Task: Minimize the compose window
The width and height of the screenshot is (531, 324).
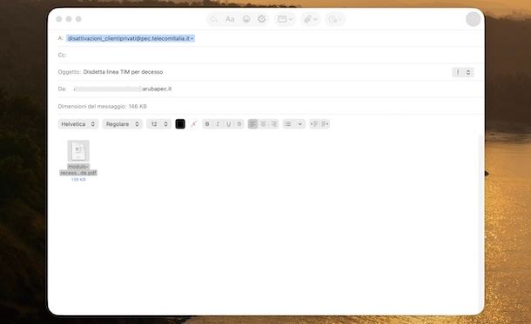Action: 69,19
